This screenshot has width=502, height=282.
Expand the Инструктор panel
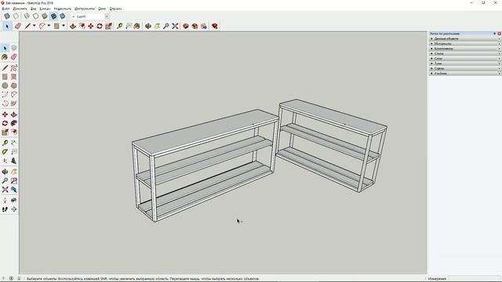(465, 73)
